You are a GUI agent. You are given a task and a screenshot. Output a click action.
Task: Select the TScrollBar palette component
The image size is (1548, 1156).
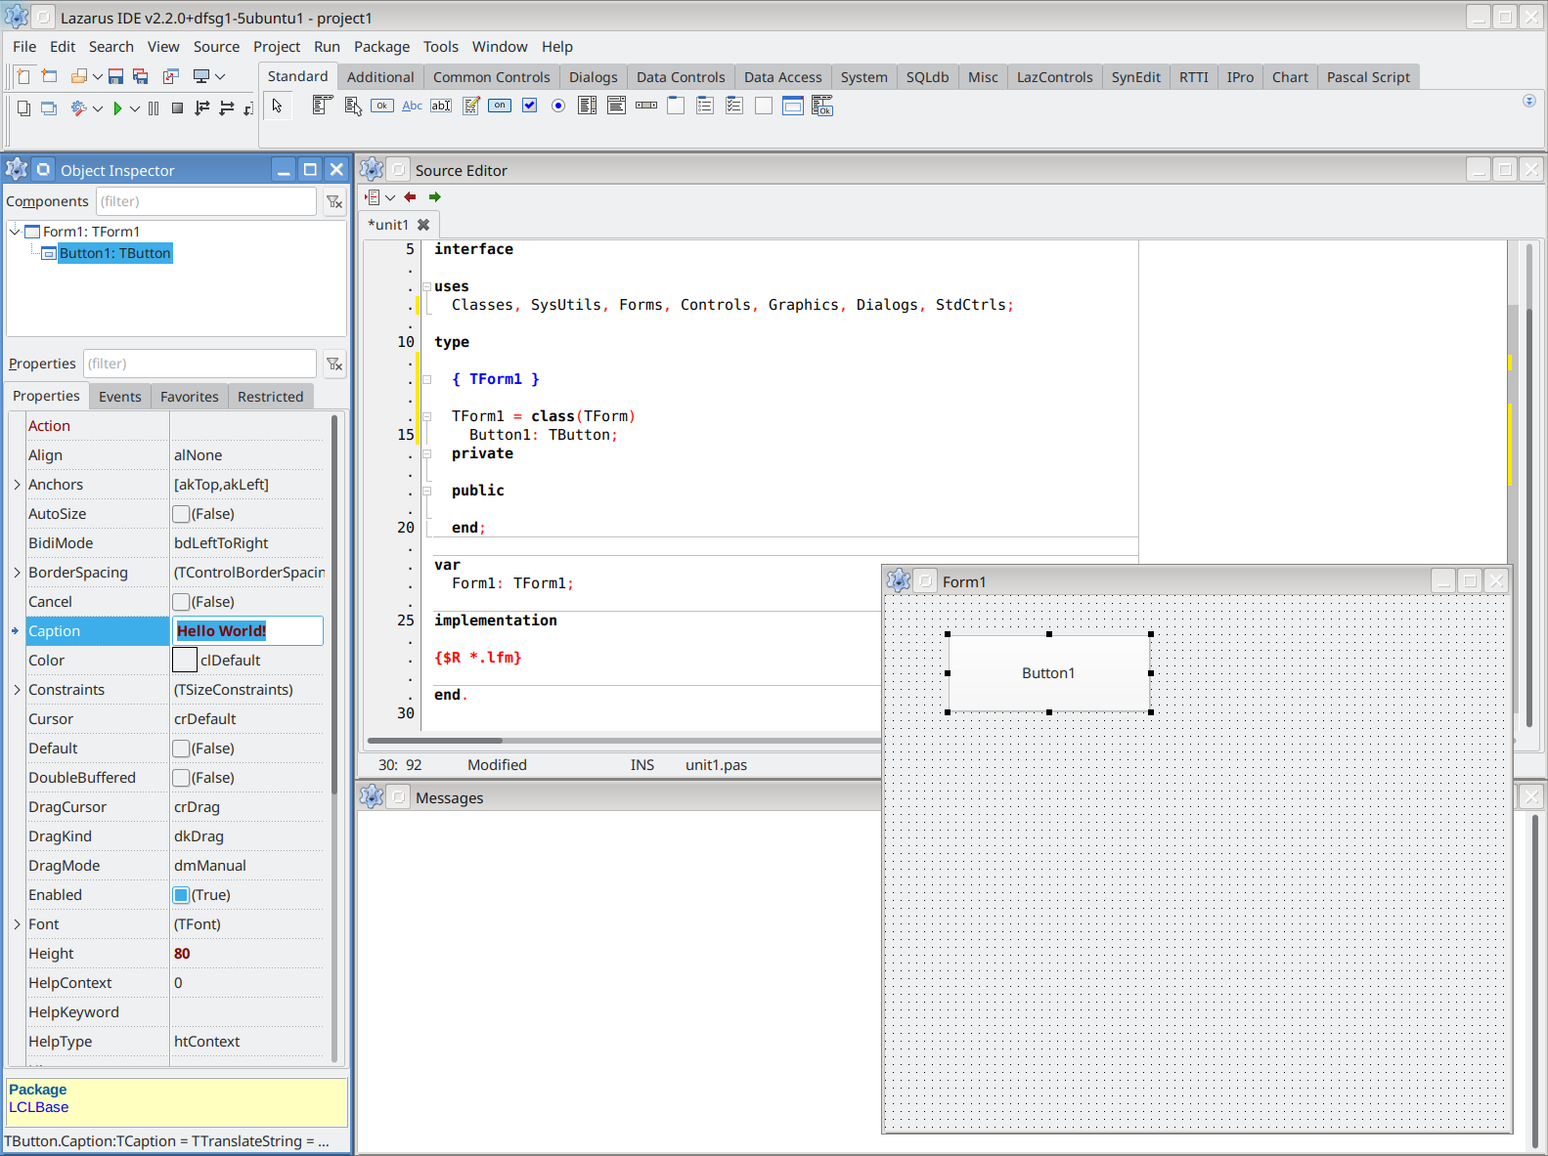click(646, 106)
